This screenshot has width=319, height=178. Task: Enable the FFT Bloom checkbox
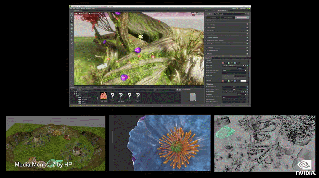pyautogui.click(x=247, y=47)
